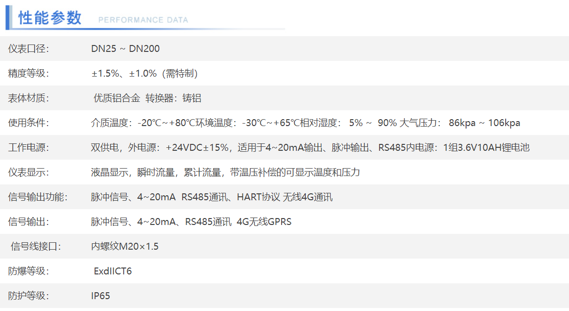569x311 pixels.
Task: Select the 仪表口径 row label
Action: [29, 48]
